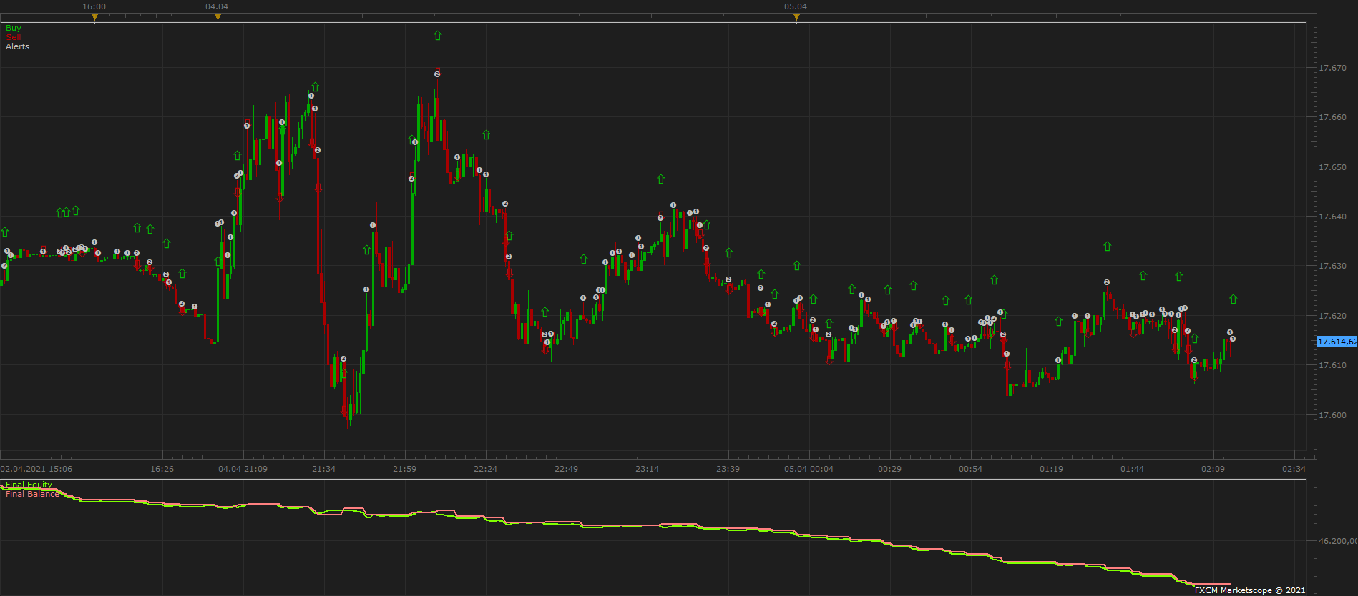This screenshot has width=1358, height=596.
Task: Select the Final Equity legend label
Action: (x=29, y=485)
